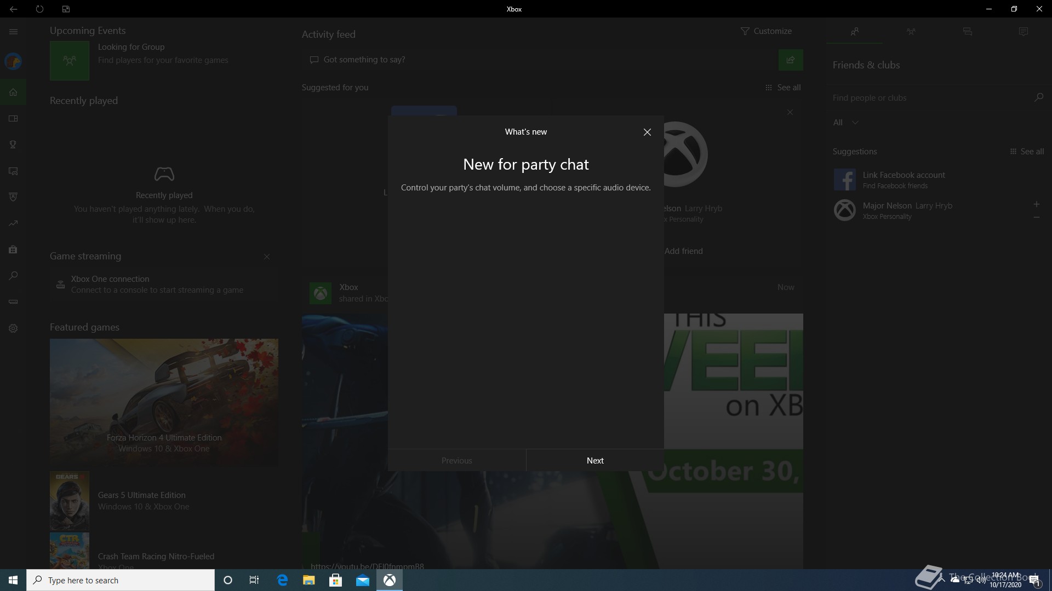Click Xbox poster name in feed
1052x591 pixels.
348,287
